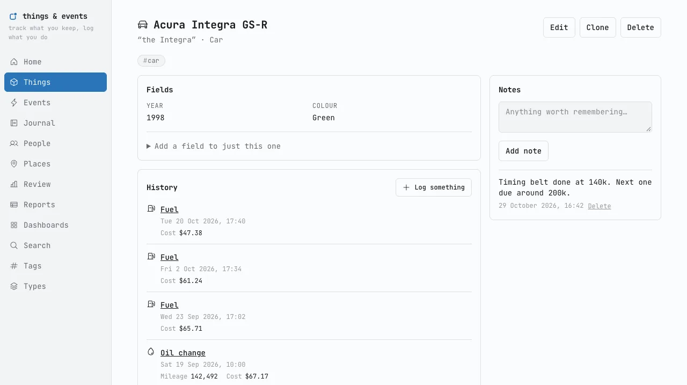Open the Fuel event from 23 Sep 2026

tap(170, 305)
